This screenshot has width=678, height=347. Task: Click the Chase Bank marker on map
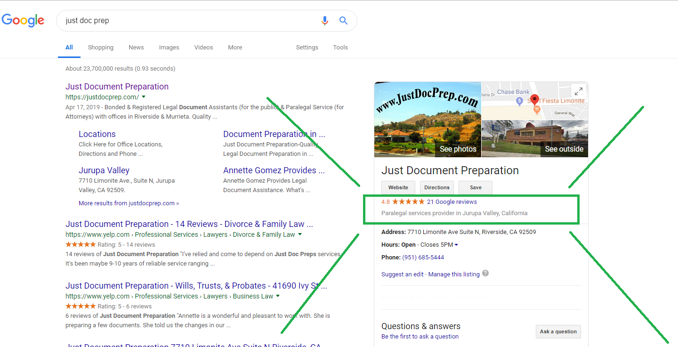point(519,100)
